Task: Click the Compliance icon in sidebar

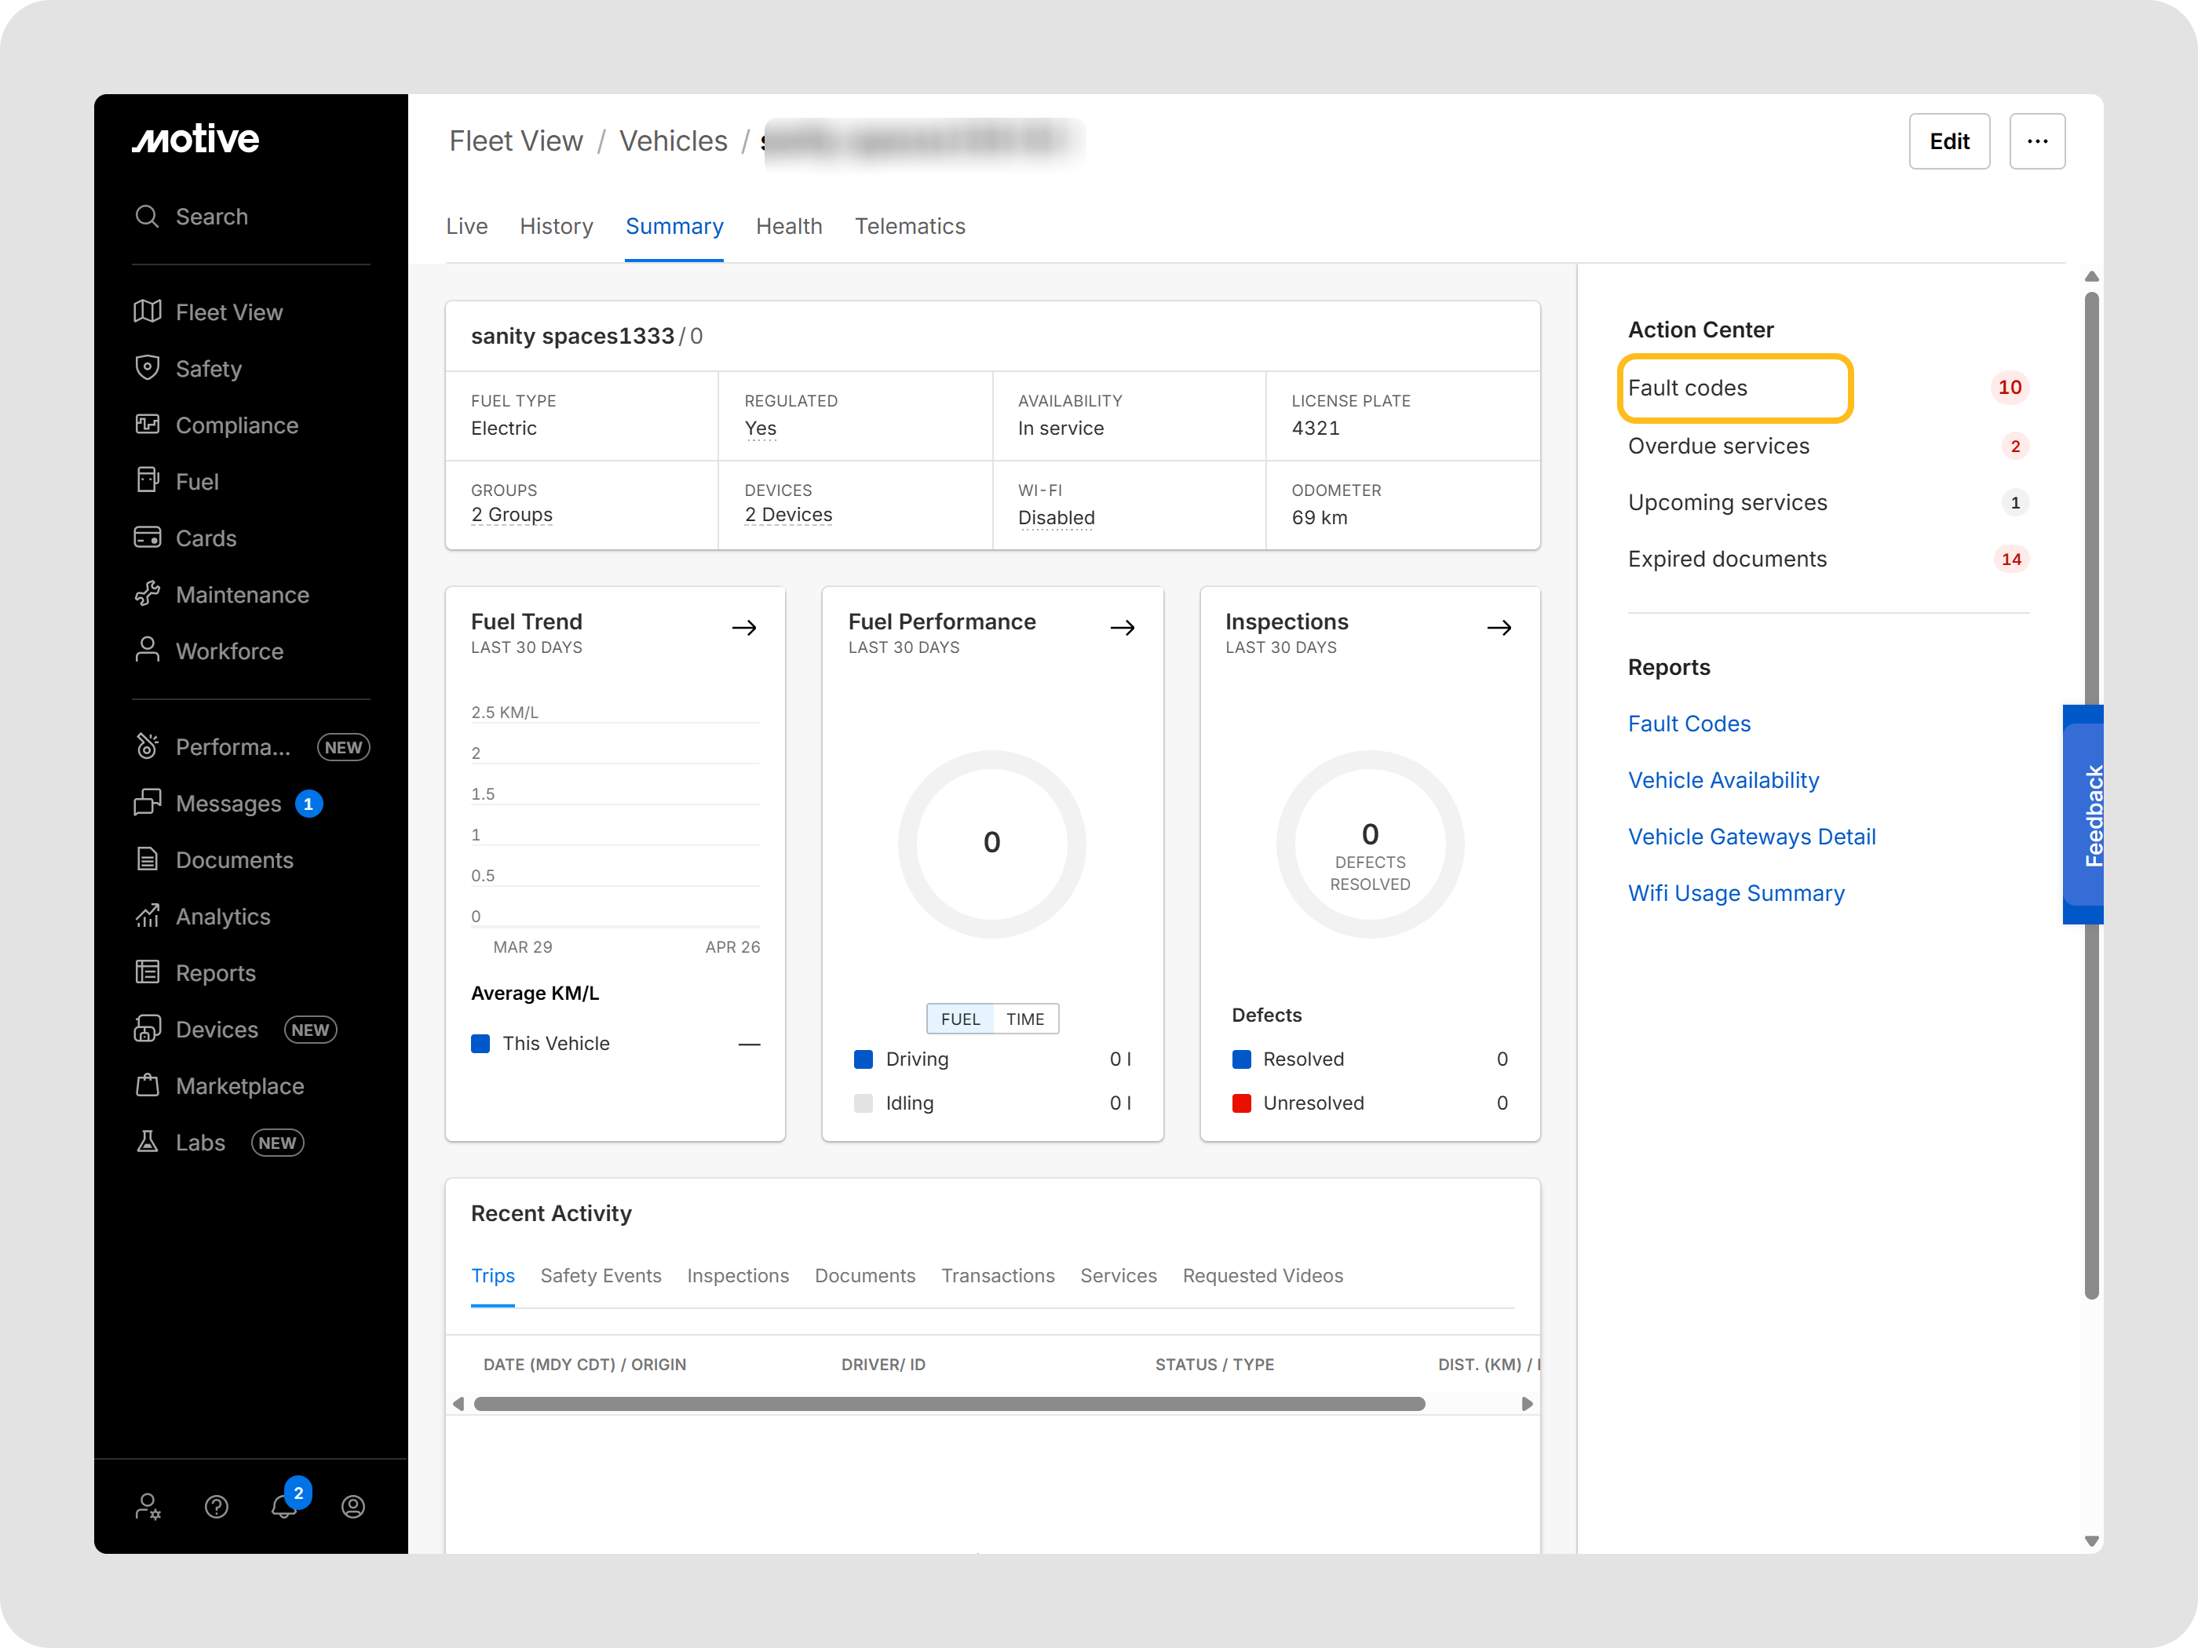Action: (x=147, y=425)
